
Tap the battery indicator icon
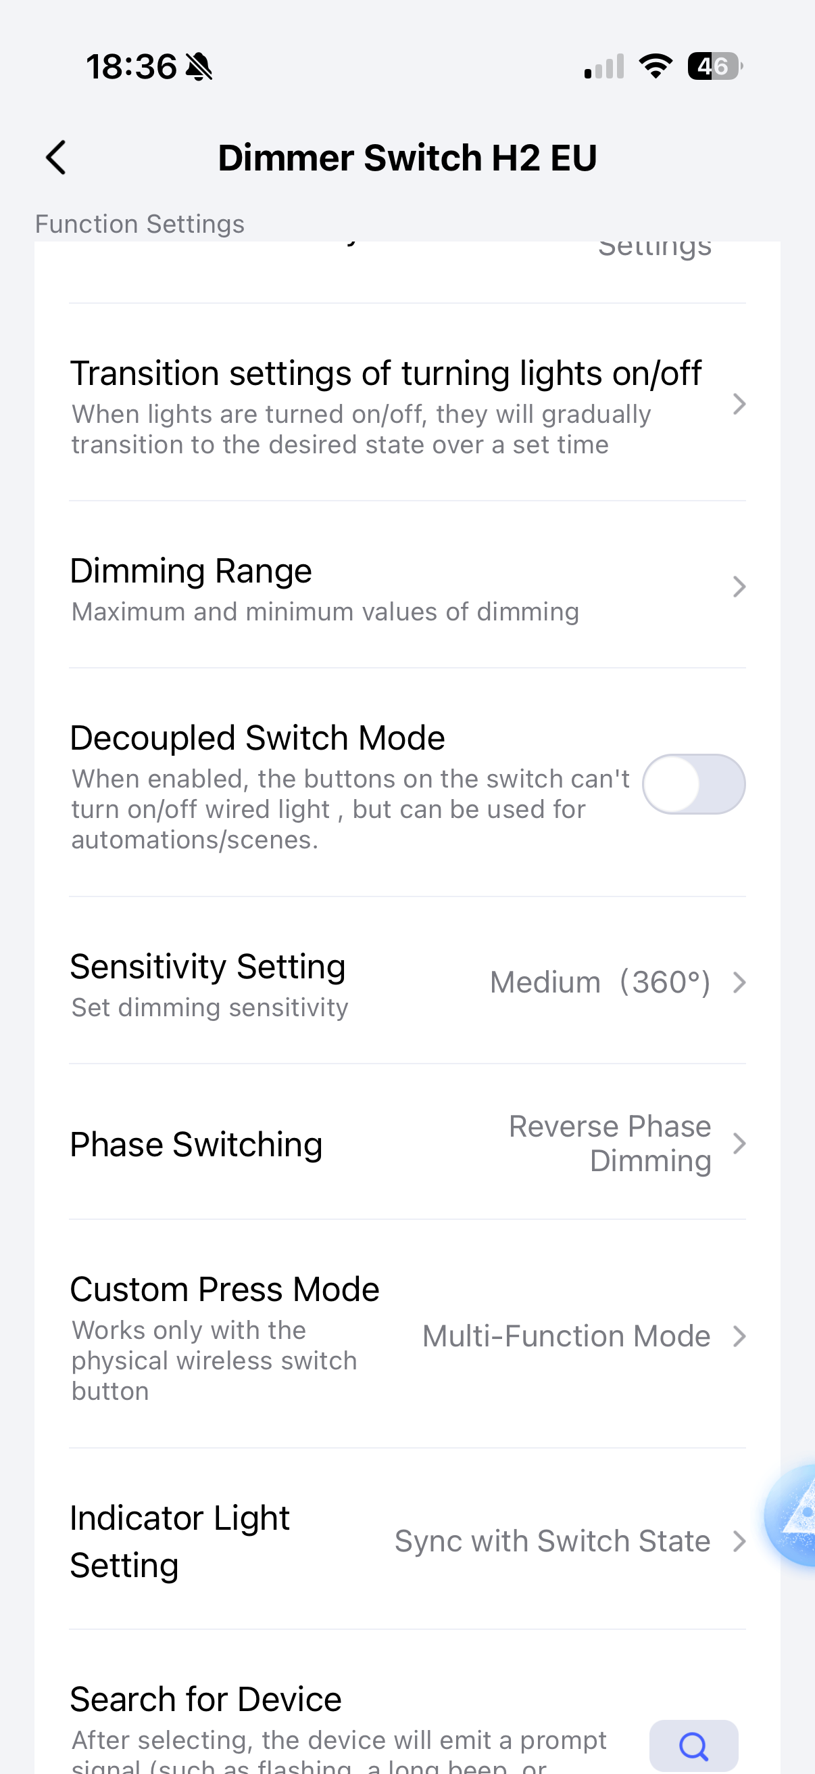714,66
